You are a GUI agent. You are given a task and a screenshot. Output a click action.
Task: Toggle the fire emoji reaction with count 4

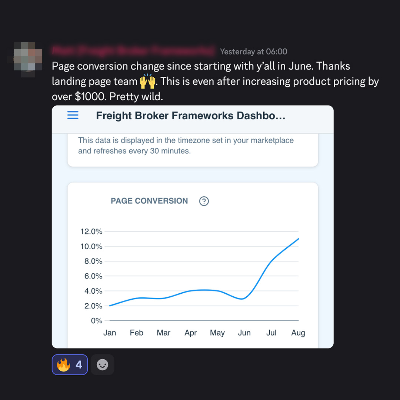(x=70, y=364)
